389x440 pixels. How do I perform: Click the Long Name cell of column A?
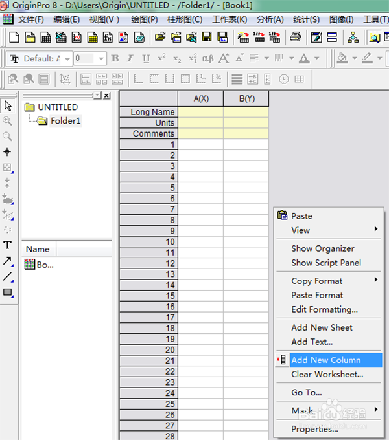[x=201, y=112]
